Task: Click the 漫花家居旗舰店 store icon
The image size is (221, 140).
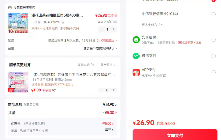Action: pyautogui.click(x=10, y=8)
